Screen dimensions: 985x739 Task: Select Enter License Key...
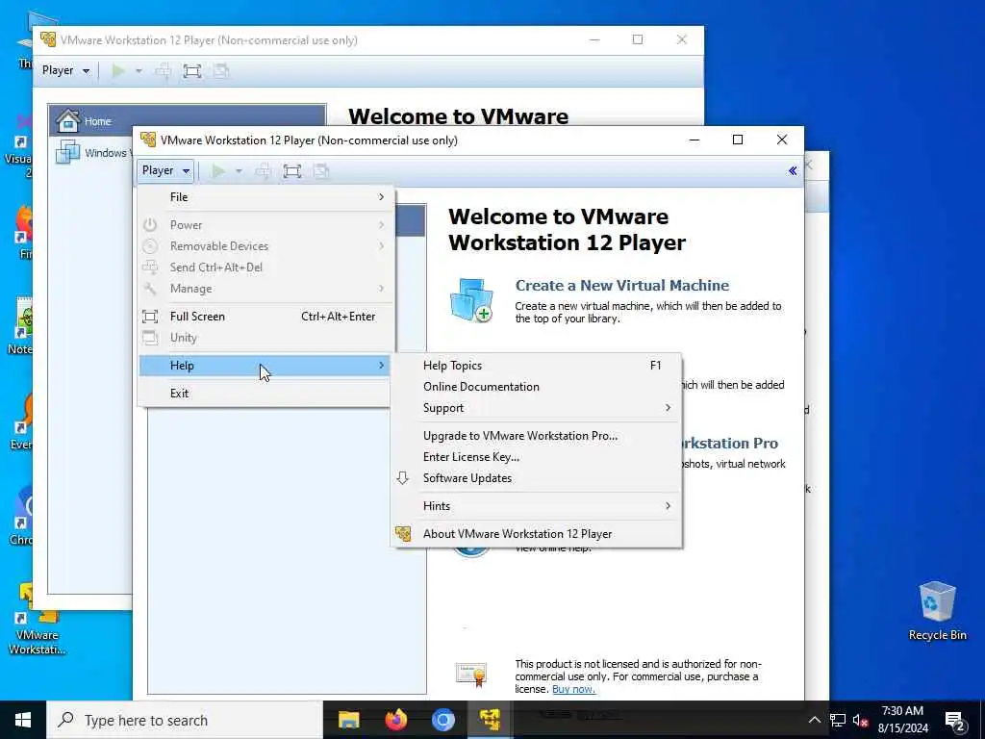[x=537, y=457]
